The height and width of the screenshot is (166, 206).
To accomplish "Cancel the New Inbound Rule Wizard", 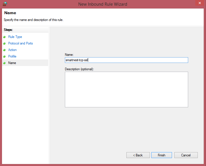I will click(x=186, y=155).
